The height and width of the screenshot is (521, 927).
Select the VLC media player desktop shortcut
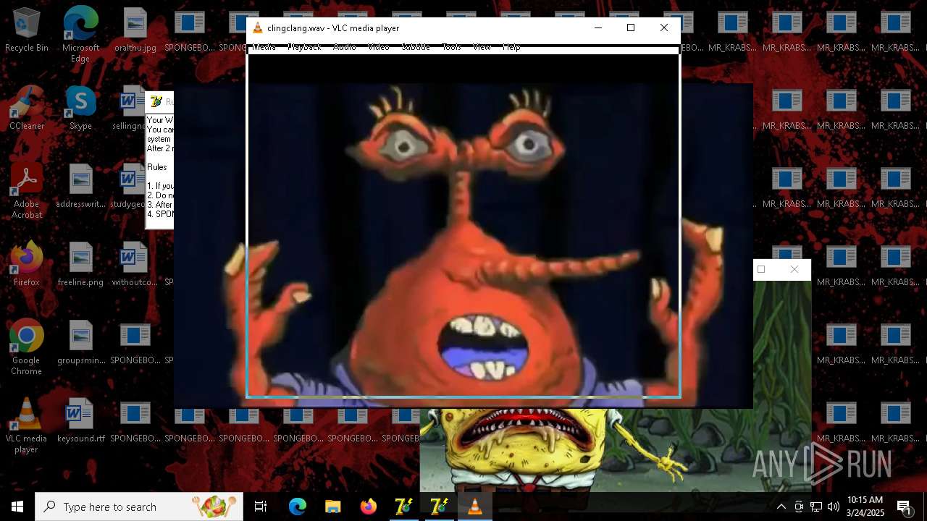[27, 425]
